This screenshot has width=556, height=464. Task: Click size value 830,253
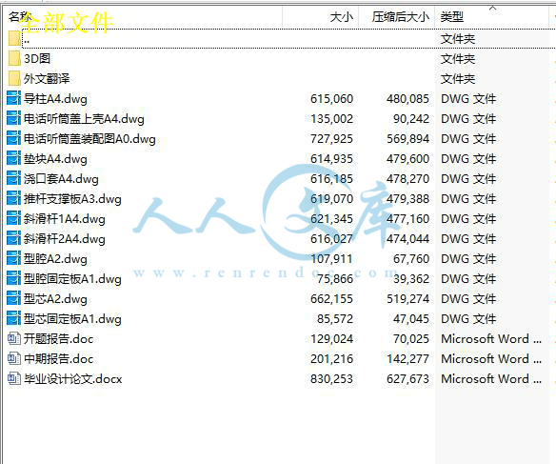(x=332, y=379)
